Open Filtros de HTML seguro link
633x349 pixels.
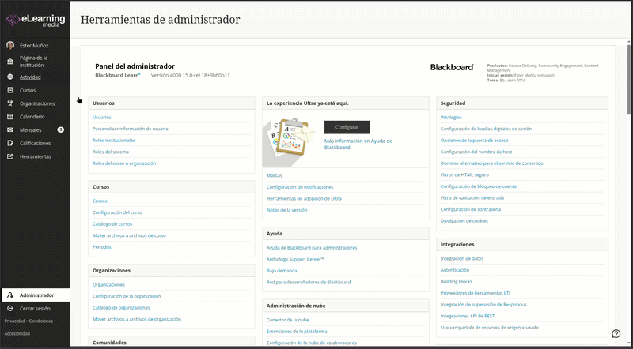[464, 175]
